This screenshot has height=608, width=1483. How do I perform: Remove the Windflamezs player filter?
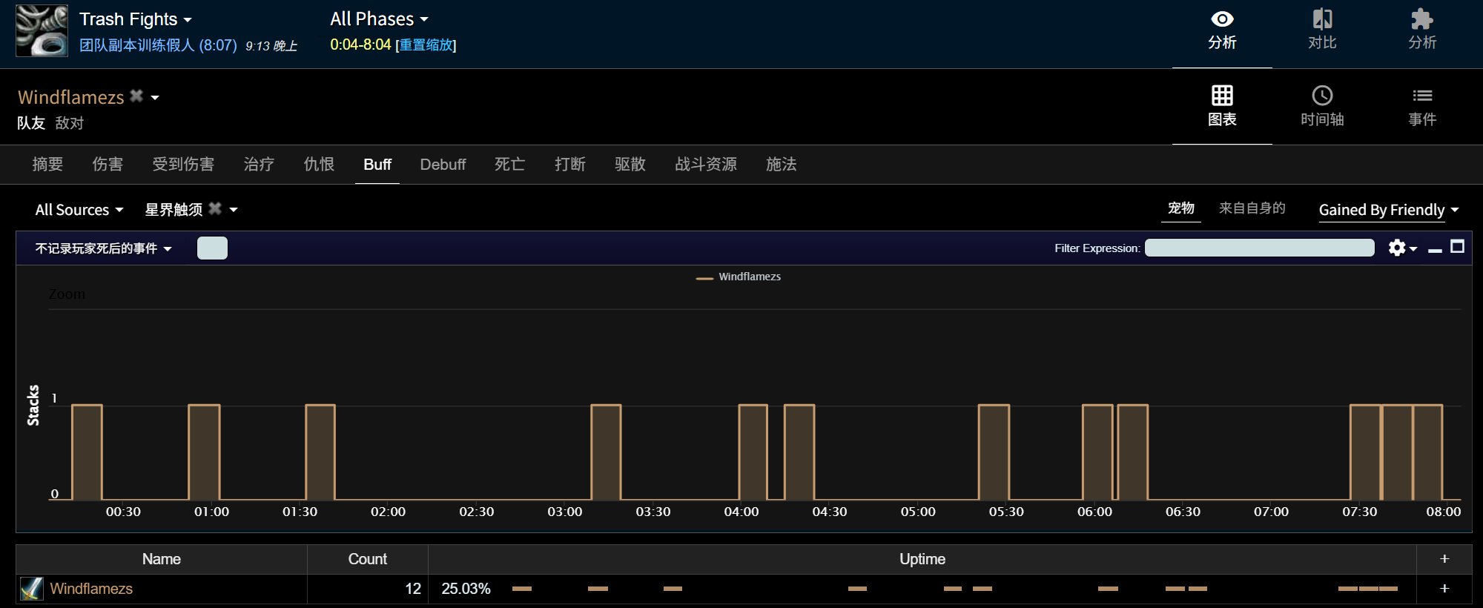click(x=136, y=96)
